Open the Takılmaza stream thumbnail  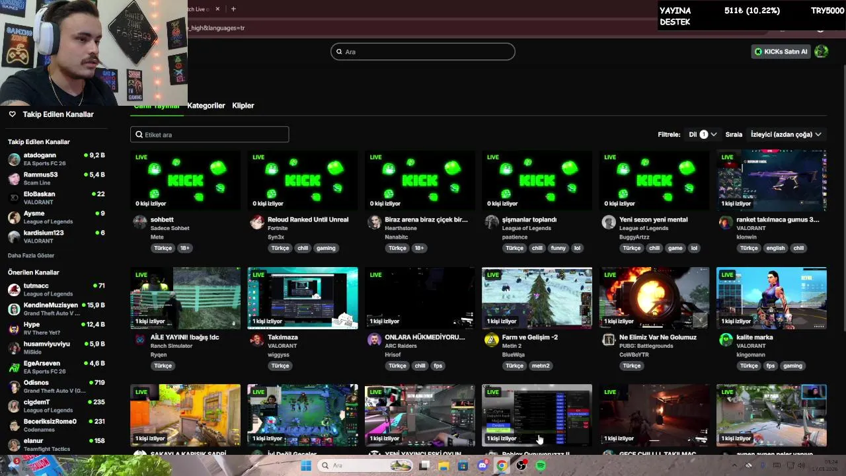click(x=303, y=298)
